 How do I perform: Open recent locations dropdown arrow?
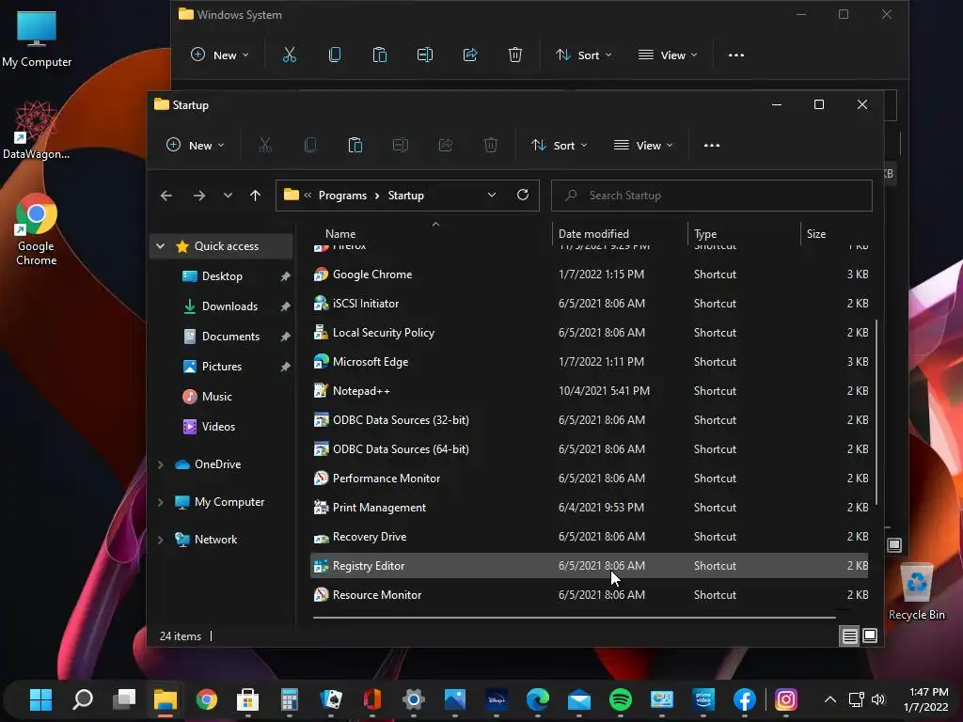[x=228, y=196]
